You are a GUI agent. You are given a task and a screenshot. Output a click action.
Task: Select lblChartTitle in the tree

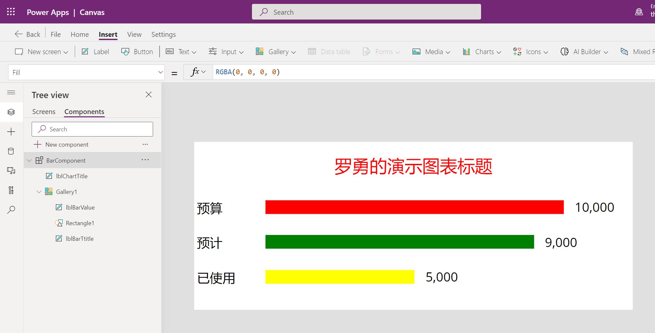pyautogui.click(x=72, y=176)
